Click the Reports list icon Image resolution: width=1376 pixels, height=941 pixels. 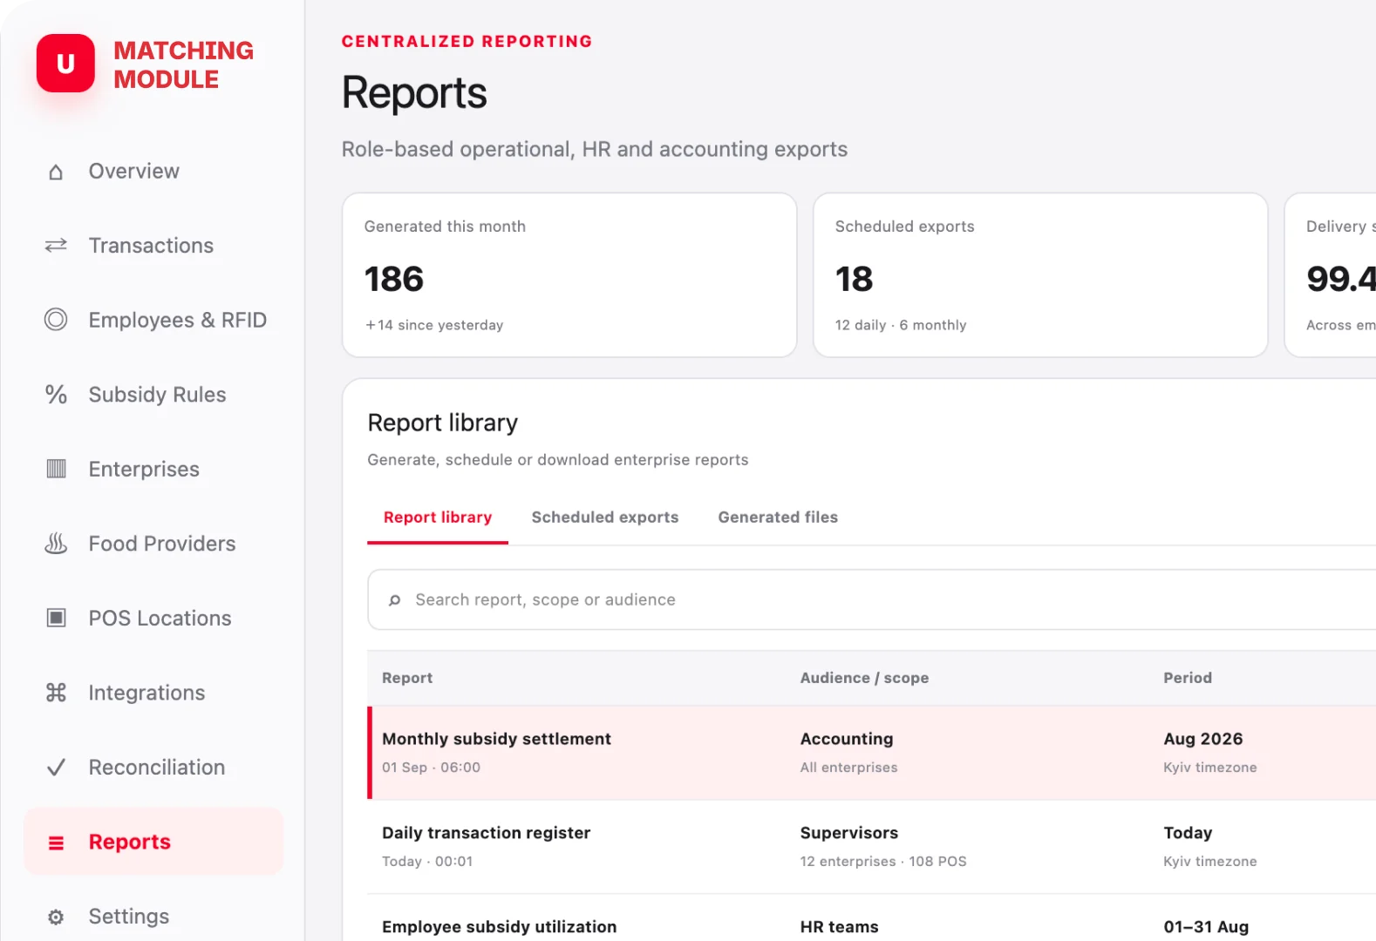(x=56, y=843)
